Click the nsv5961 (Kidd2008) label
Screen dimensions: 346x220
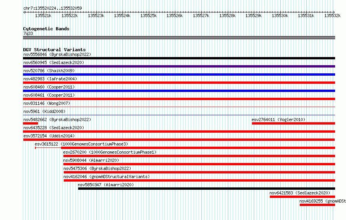pos(44,111)
